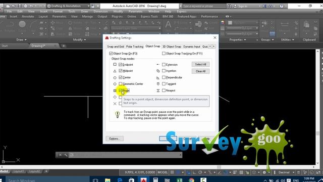Select the Object Snap tab
This screenshot has height=182, width=323.
pos(152,46)
